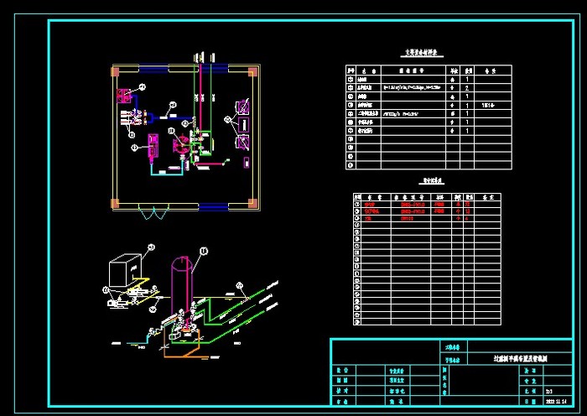Click the orange column at plan's bottom-right corner
This screenshot has height=416, width=587.
coord(250,201)
